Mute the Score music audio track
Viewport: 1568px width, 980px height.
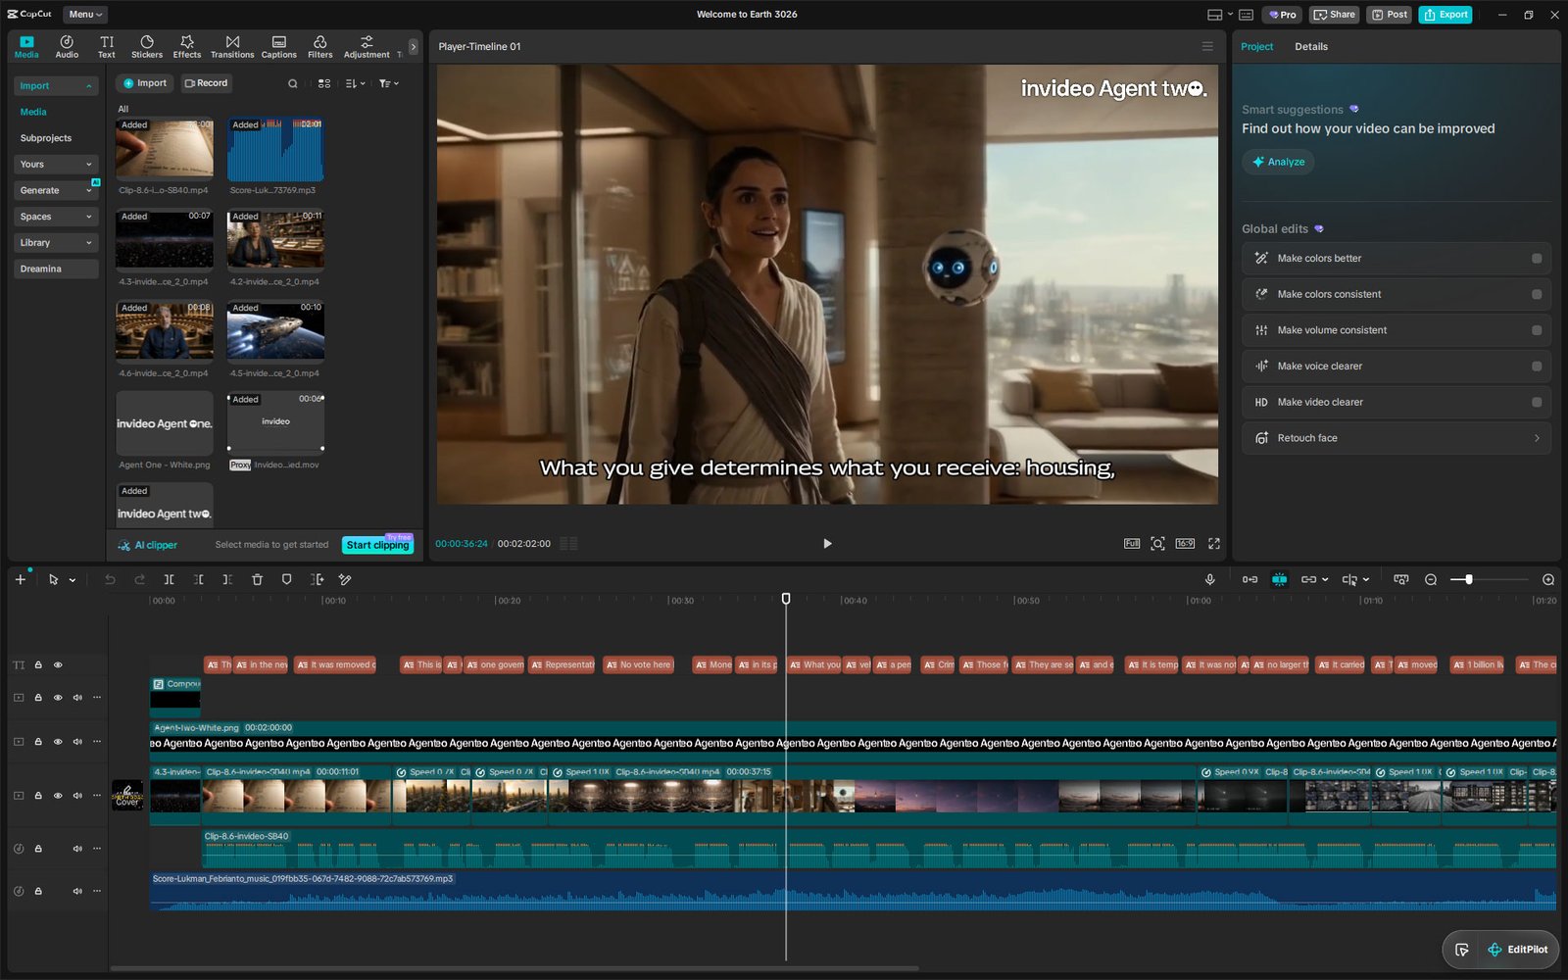77,891
